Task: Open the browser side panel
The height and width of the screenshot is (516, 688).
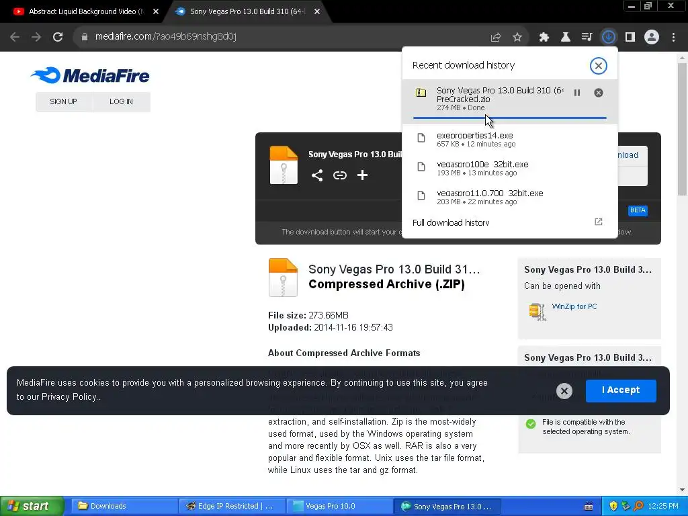Action: (x=630, y=38)
